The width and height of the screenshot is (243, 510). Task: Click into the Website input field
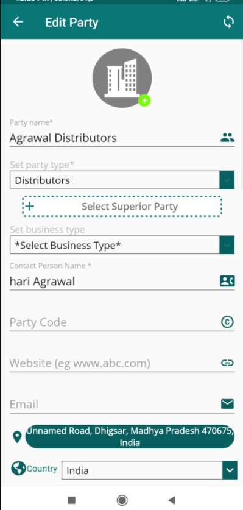tap(114, 363)
